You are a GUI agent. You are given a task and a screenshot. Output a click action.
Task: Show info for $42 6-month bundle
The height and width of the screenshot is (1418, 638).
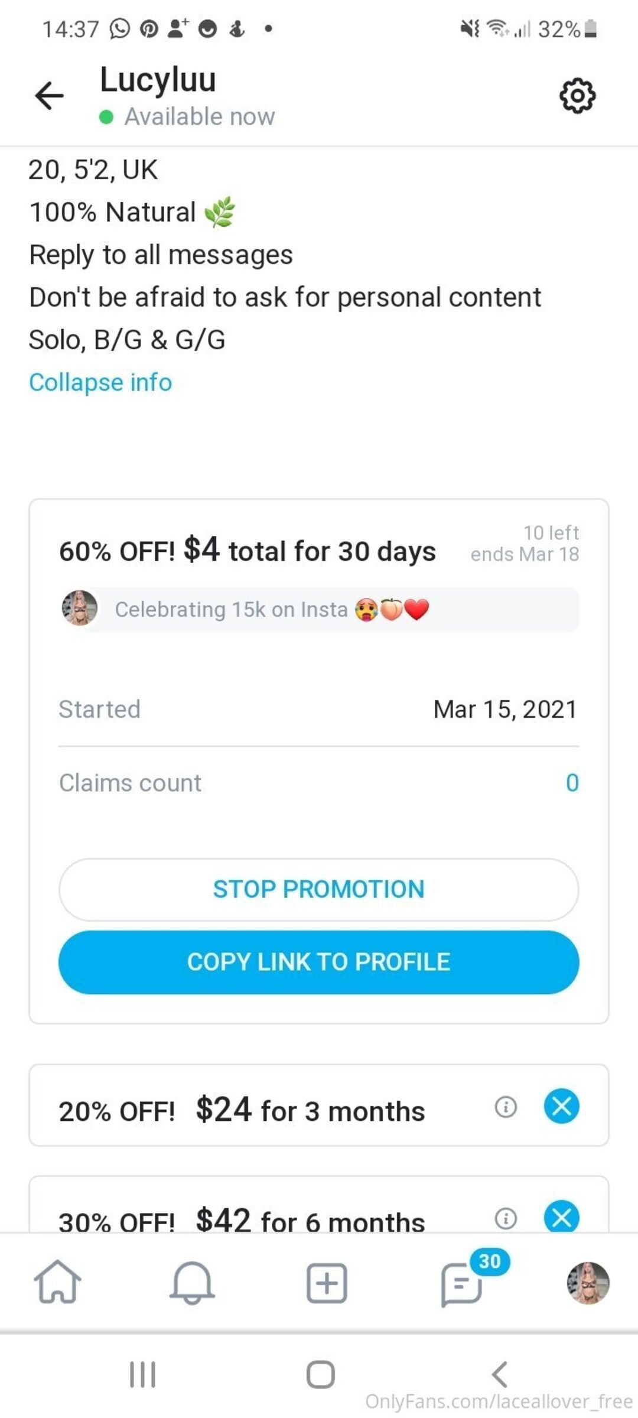tap(506, 1218)
